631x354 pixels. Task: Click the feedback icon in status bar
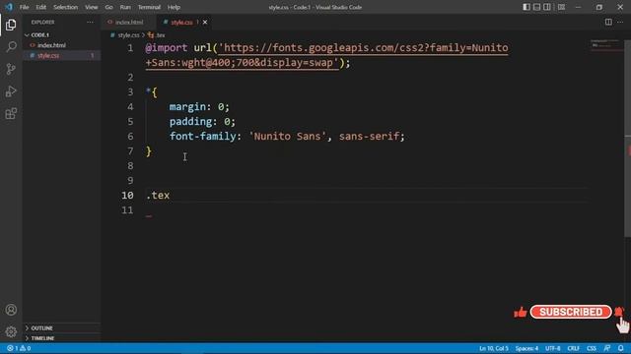[x=607, y=348]
